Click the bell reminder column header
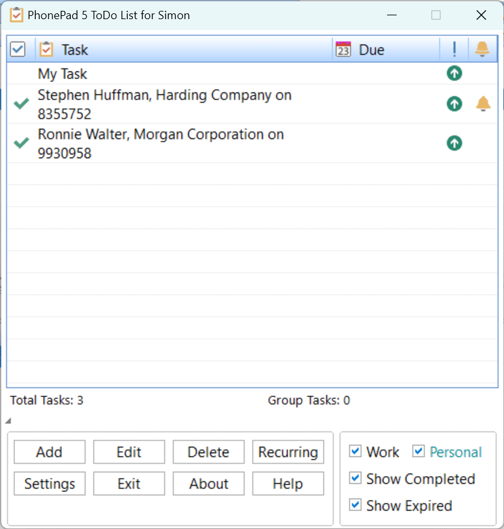504x529 pixels. click(x=482, y=49)
